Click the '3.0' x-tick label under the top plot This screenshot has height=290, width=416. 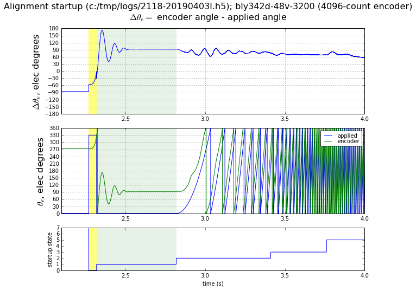[205, 119]
